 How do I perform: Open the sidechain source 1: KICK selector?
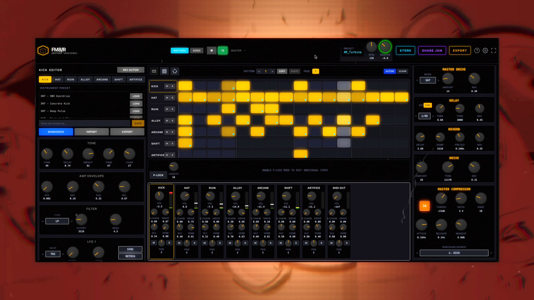[x=454, y=253]
